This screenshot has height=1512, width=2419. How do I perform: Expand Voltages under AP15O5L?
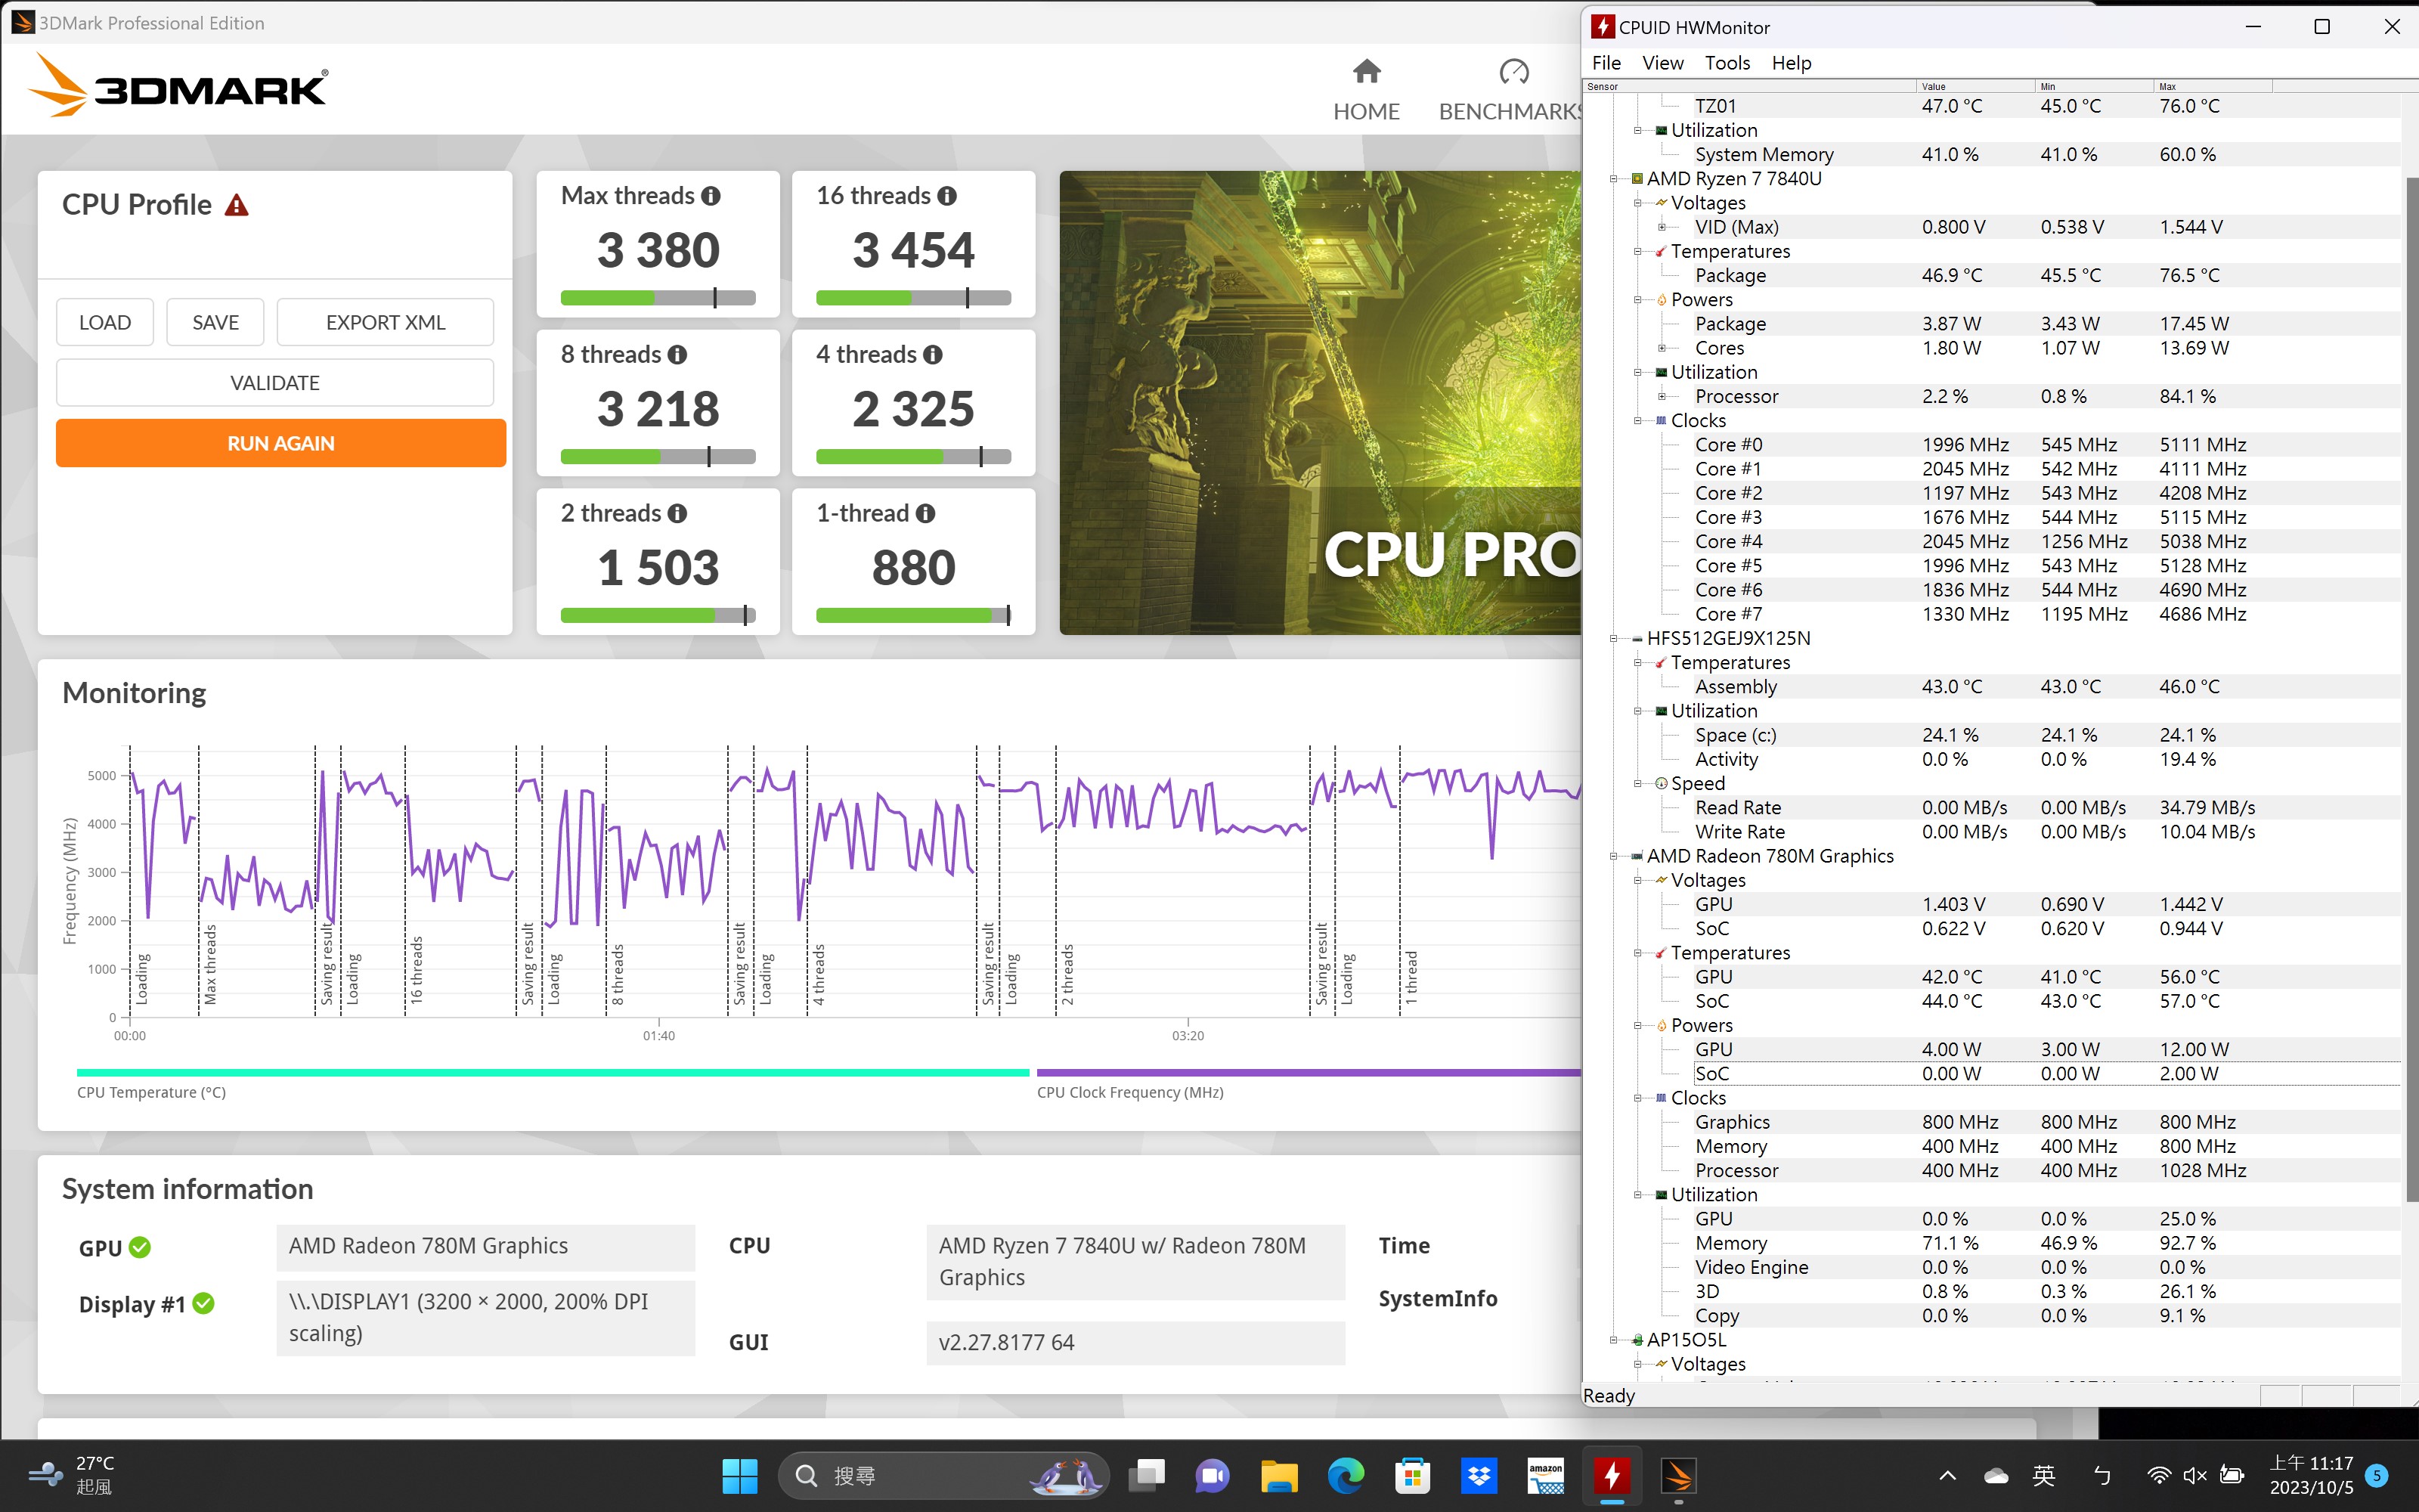[1637, 1364]
